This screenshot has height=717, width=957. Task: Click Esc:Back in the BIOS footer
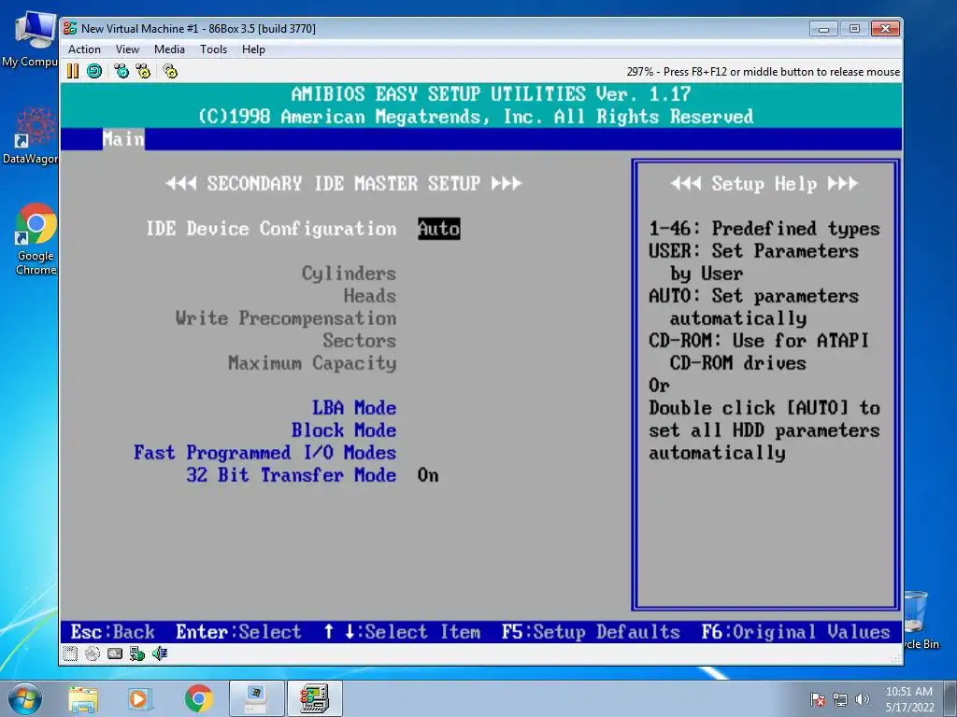[113, 632]
